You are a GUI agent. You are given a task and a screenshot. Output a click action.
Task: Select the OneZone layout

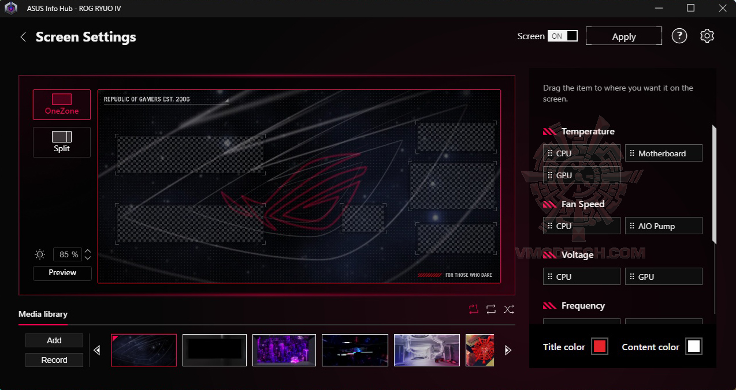62,104
